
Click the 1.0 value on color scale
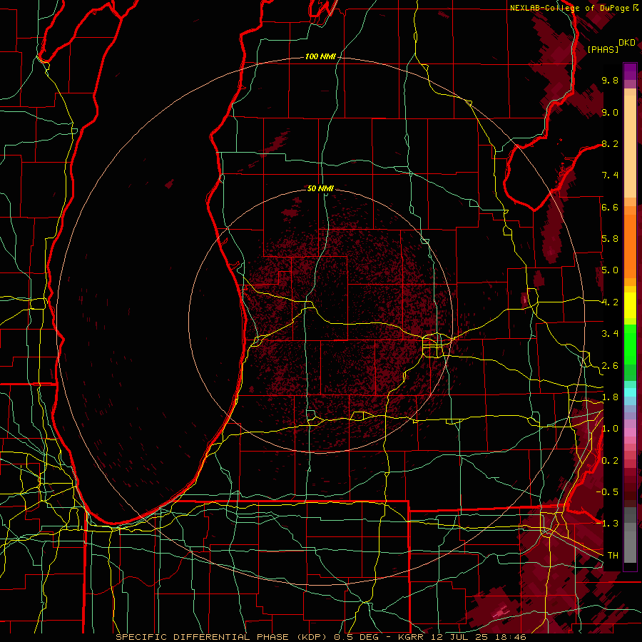610,429
